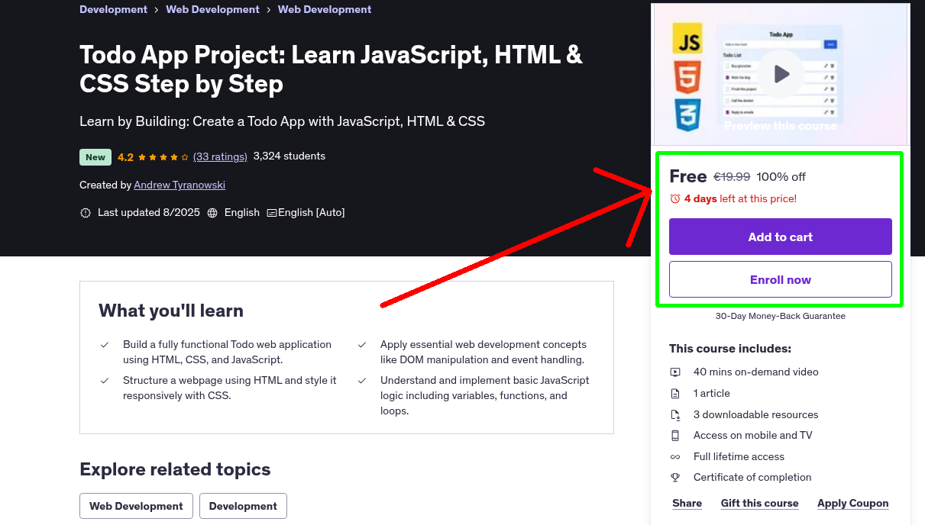Click the 3,324 students text

(289, 156)
